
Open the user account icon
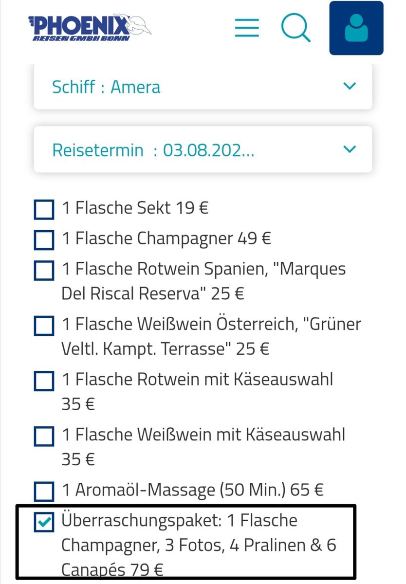(356, 28)
